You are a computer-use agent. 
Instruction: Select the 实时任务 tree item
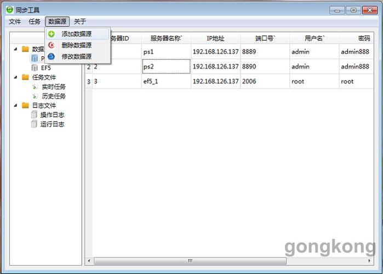[x=54, y=87]
